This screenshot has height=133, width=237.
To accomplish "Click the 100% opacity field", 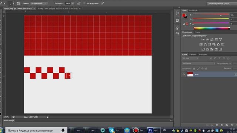I will [68, 3].
